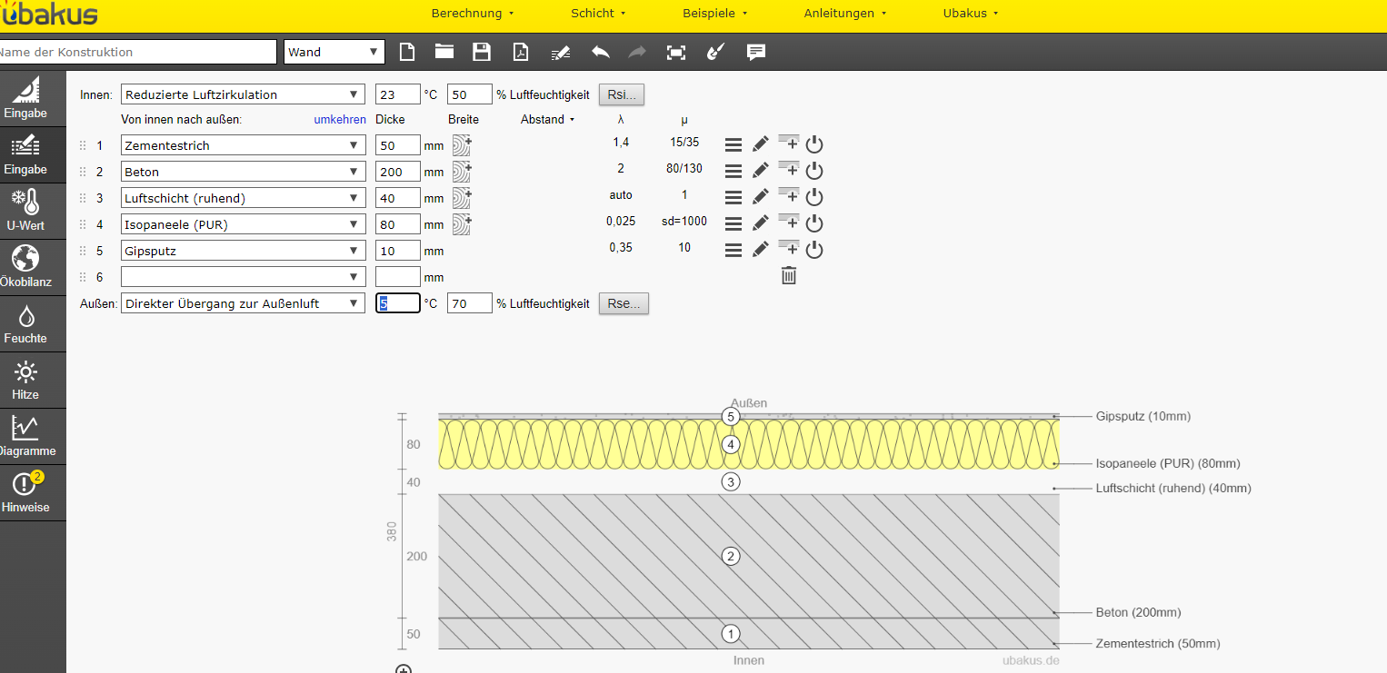Click the fullscreen icon in the toolbar

click(675, 52)
